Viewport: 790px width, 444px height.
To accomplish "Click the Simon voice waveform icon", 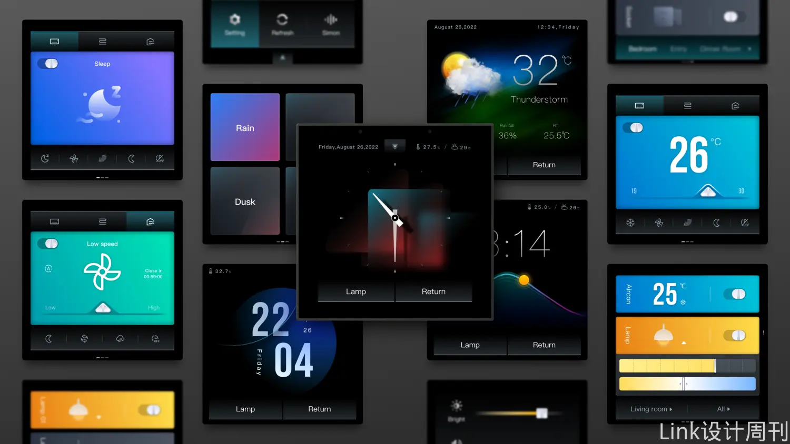I will click(x=331, y=20).
